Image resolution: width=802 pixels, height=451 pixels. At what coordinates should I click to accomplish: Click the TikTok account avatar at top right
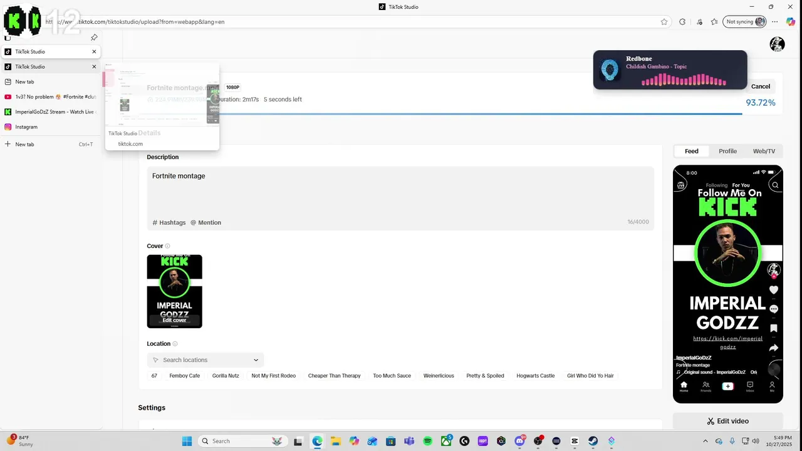[777, 44]
